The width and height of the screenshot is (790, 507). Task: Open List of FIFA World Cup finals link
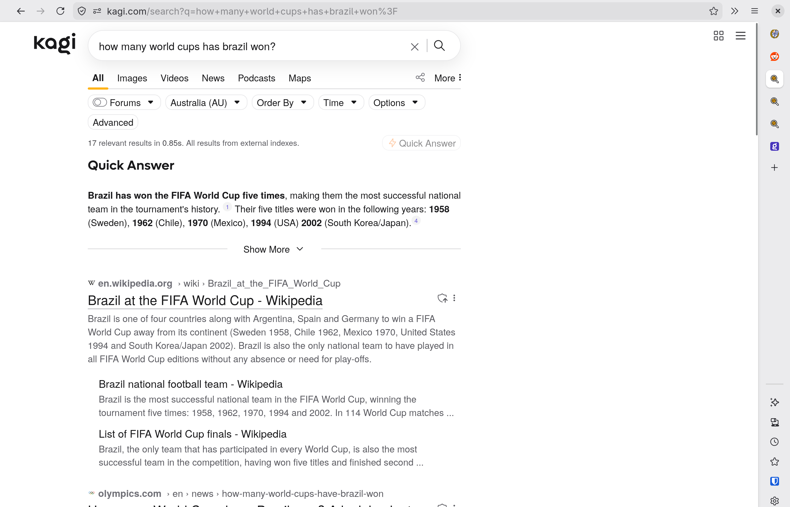192,434
